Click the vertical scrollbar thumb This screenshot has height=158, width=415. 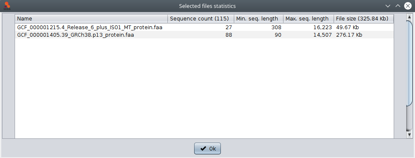410,63
